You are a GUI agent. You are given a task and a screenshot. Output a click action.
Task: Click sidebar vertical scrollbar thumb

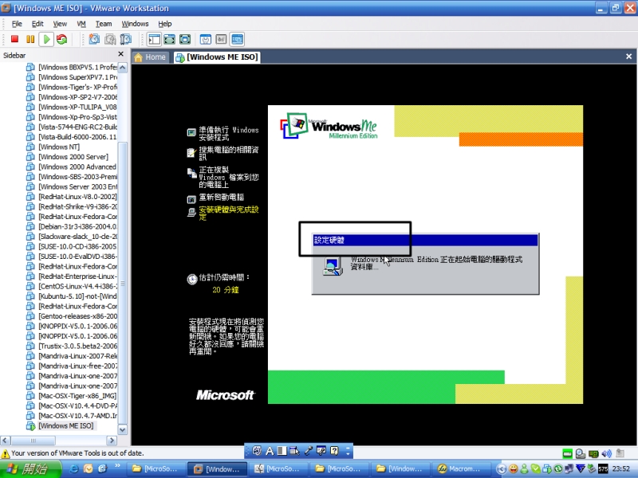pyautogui.click(x=123, y=284)
